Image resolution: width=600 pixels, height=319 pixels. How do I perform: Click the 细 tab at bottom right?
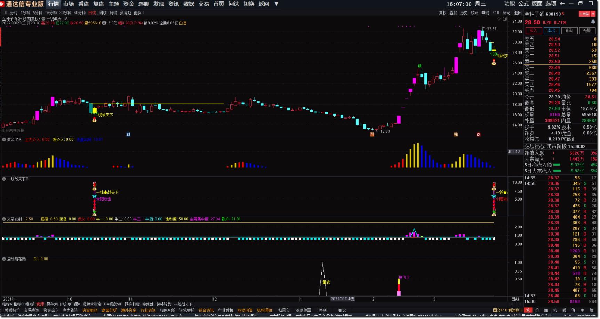tap(546, 310)
